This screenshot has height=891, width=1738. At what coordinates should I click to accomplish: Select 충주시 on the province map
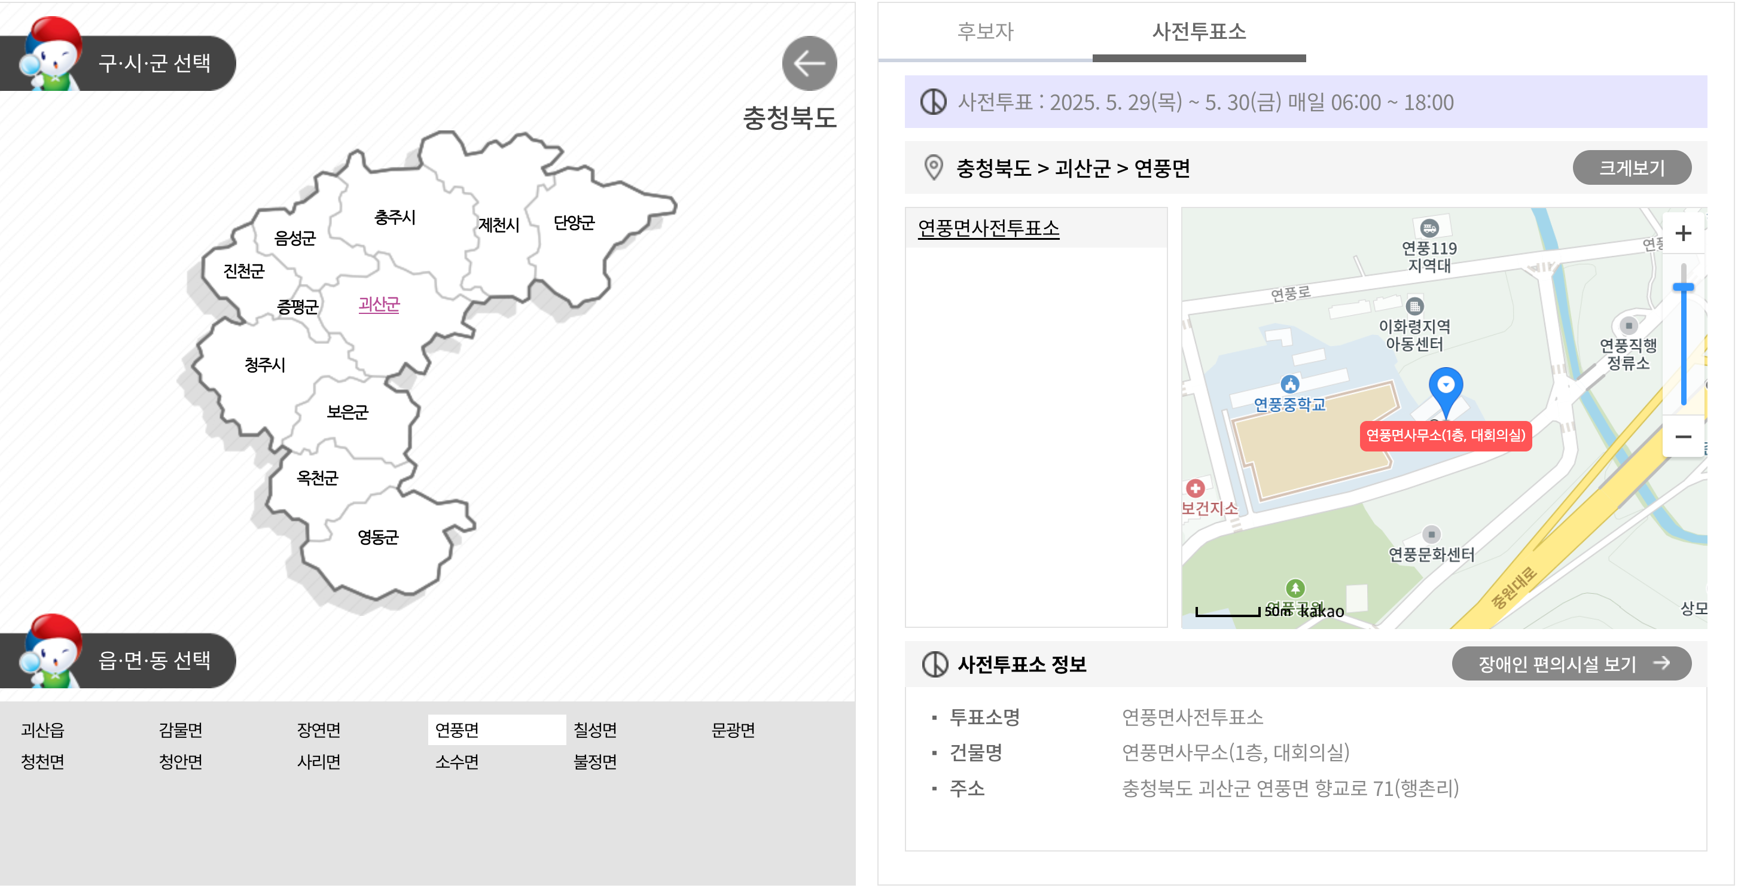point(395,217)
